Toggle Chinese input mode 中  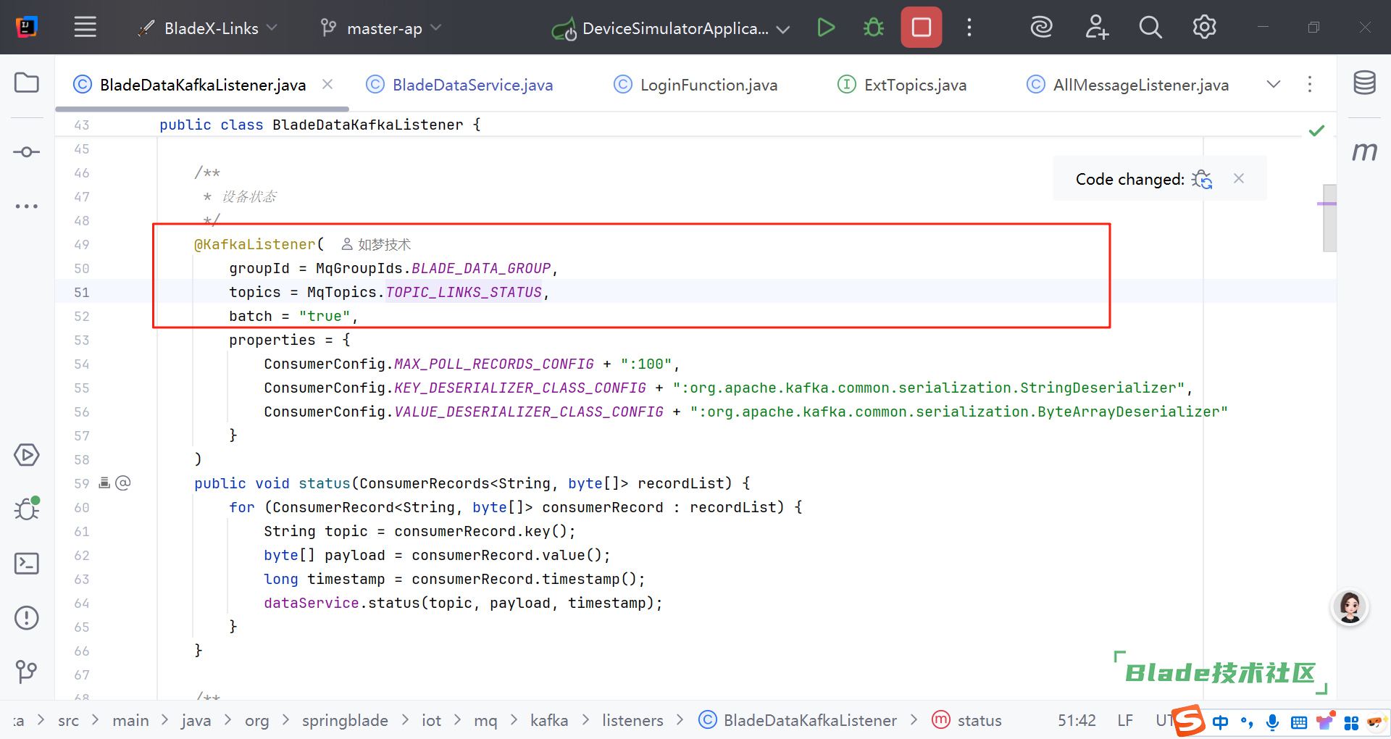tap(1220, 722)
